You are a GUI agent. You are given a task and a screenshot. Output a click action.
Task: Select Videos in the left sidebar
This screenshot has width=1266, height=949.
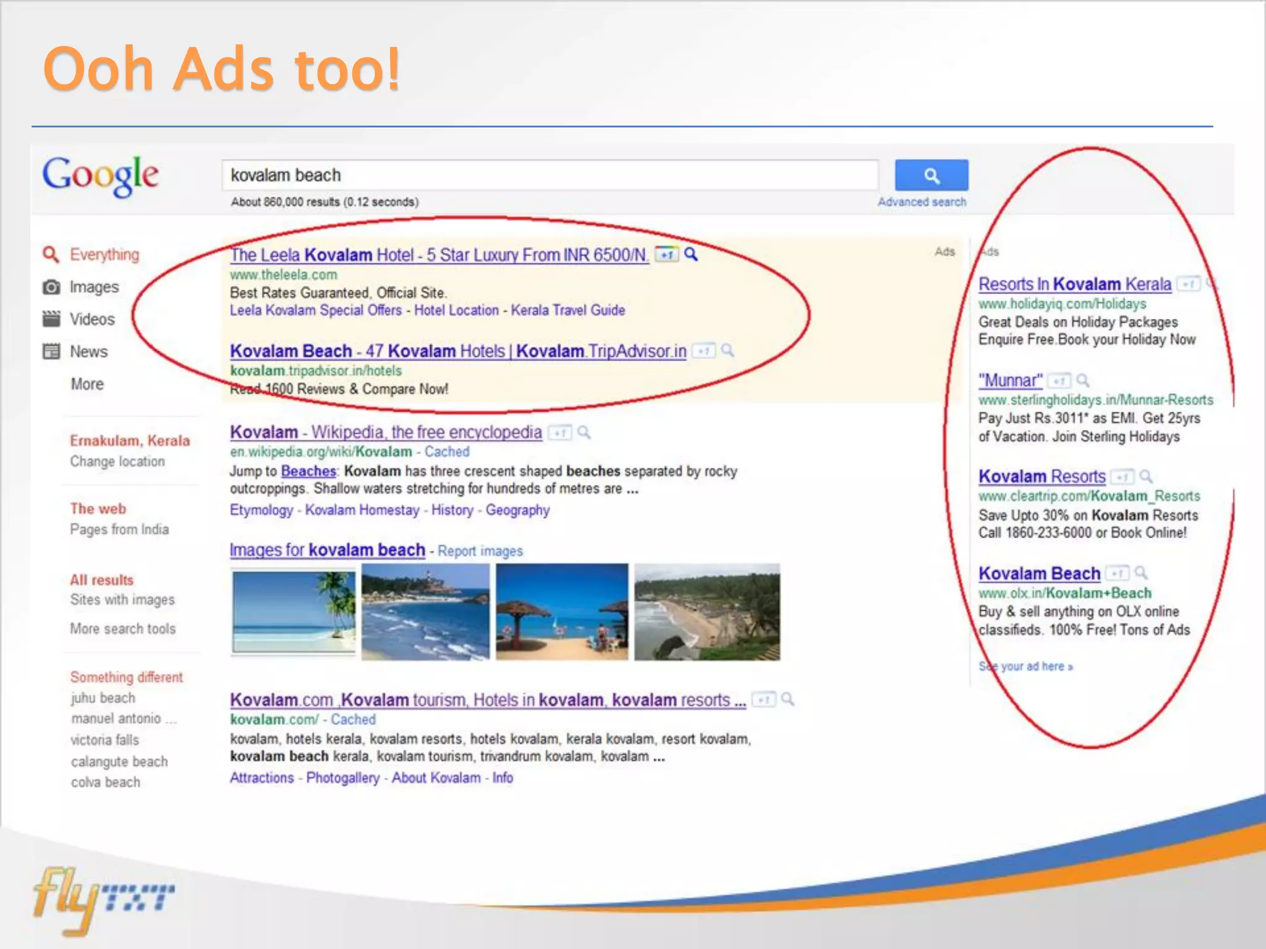[92, 319]
